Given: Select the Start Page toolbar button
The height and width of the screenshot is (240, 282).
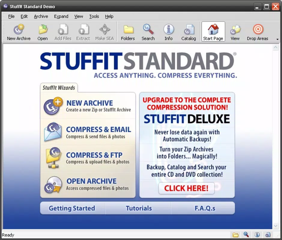Looking at the screenshot, I should [x=213, y=31].
